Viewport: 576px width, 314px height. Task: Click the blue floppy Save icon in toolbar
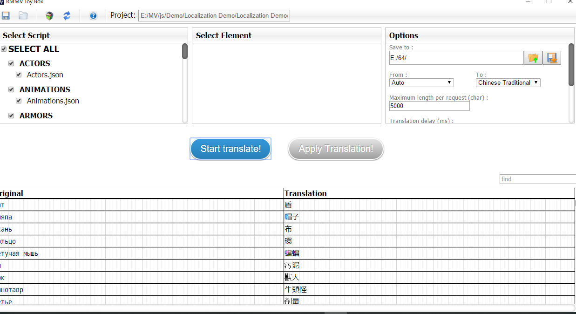6,16
